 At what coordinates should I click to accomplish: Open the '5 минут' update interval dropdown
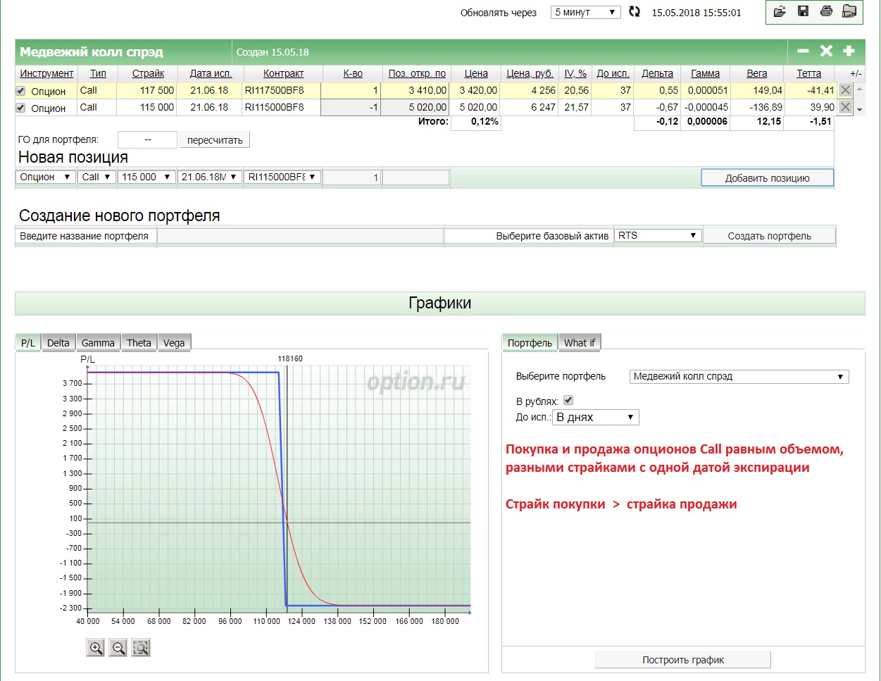[x=585, y=12]
